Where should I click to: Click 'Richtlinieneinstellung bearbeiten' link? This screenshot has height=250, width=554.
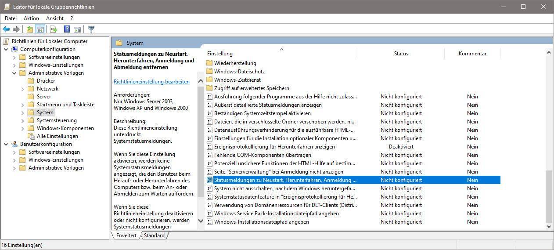click(151, 82)
